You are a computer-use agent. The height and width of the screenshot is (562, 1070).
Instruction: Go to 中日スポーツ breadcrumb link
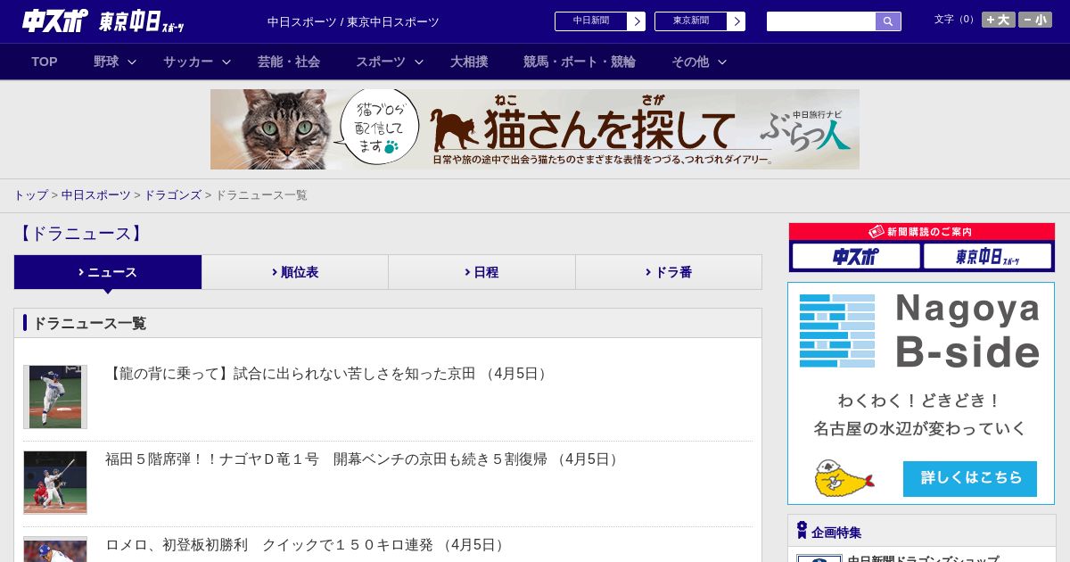point(95,195)
